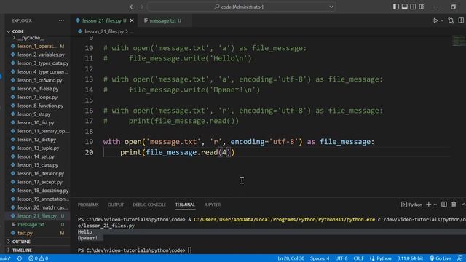Screen dimensions: 466x262
Task: Start Go Live server from status bar
Action: click(440, 258)
